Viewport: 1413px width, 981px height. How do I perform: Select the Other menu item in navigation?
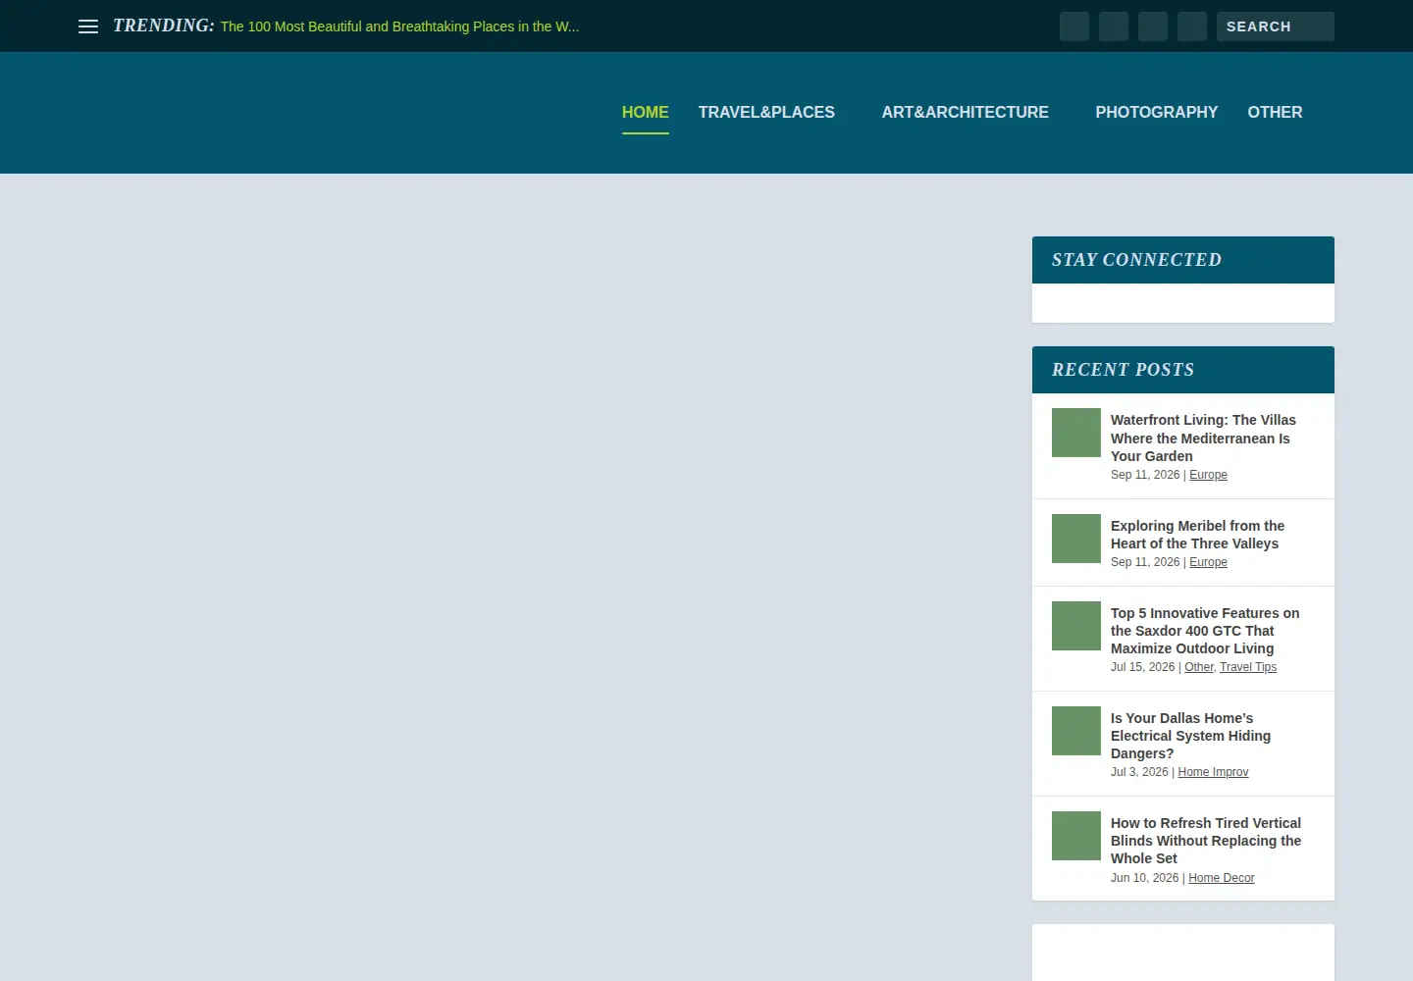1275,112
